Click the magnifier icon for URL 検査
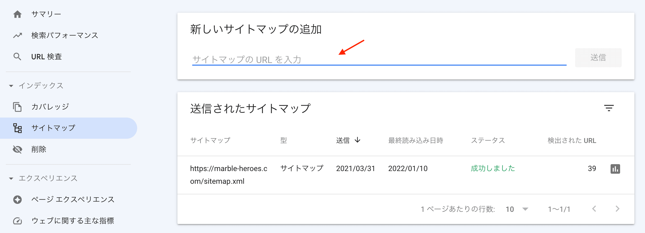Viewport: 645px width, 233px height. (x=17, y=56)
